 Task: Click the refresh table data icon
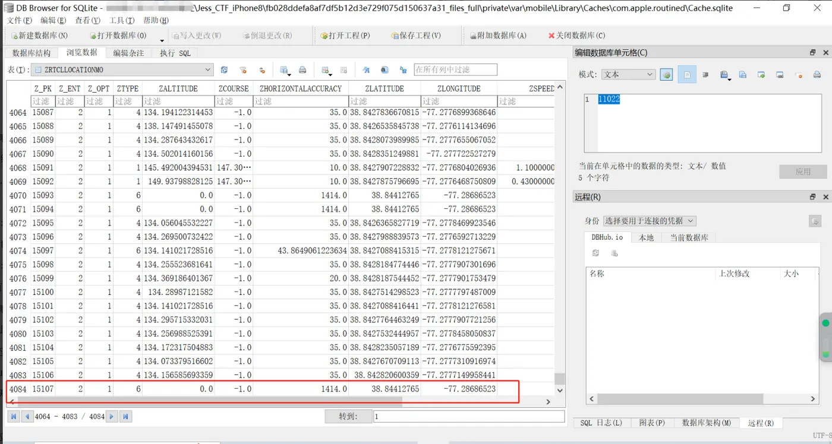(224, 70)
